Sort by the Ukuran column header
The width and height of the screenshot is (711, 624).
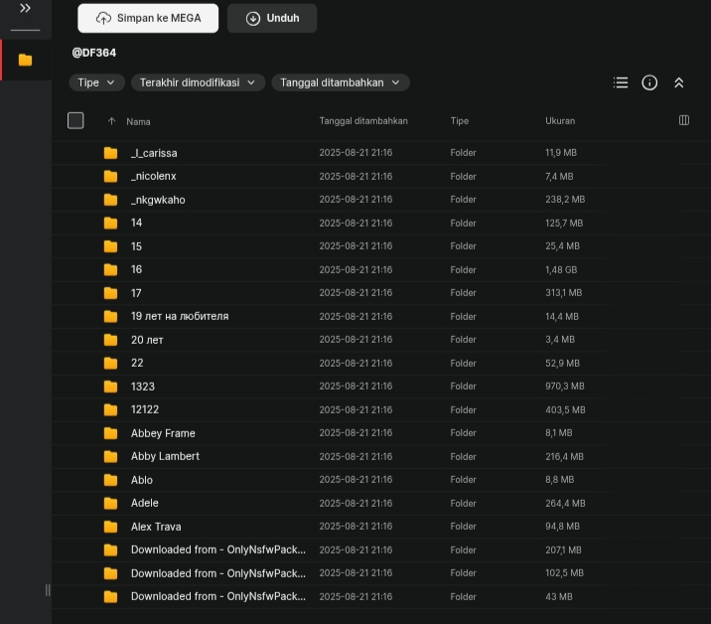(x=560, y=121)
